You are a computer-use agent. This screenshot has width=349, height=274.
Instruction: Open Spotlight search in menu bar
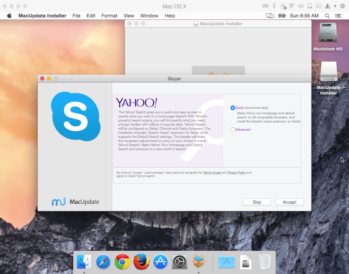pyautogui.click(x=327, y=16)
